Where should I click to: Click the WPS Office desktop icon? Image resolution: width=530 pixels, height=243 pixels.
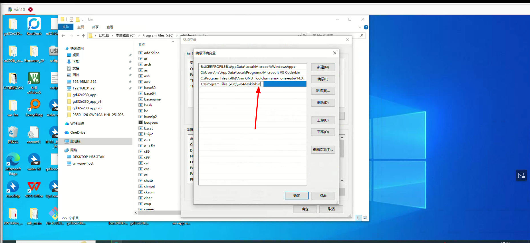[34, 187]
